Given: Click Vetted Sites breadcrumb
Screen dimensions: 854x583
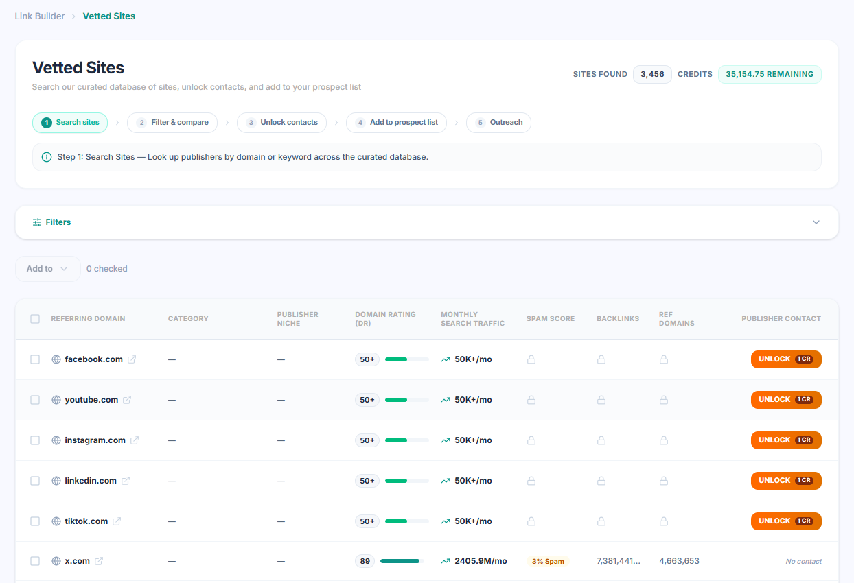Looking at the screenshot, I should (109, 16).
